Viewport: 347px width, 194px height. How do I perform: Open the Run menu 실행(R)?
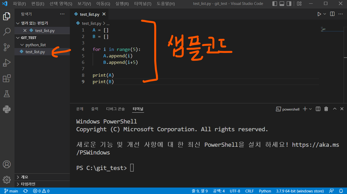122,4
